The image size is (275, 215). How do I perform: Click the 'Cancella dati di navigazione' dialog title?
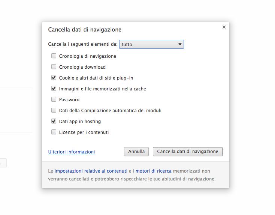pyautogui.click(x=85, y=30)
